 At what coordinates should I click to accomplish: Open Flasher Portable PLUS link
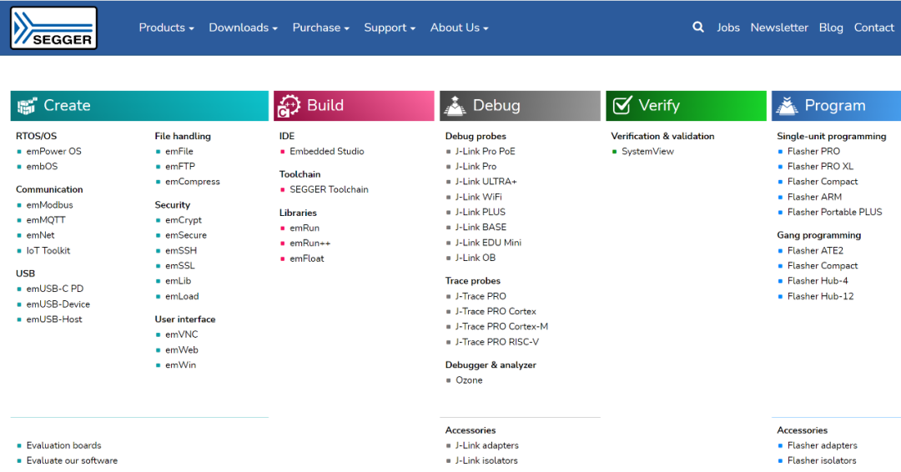[834, 212]
